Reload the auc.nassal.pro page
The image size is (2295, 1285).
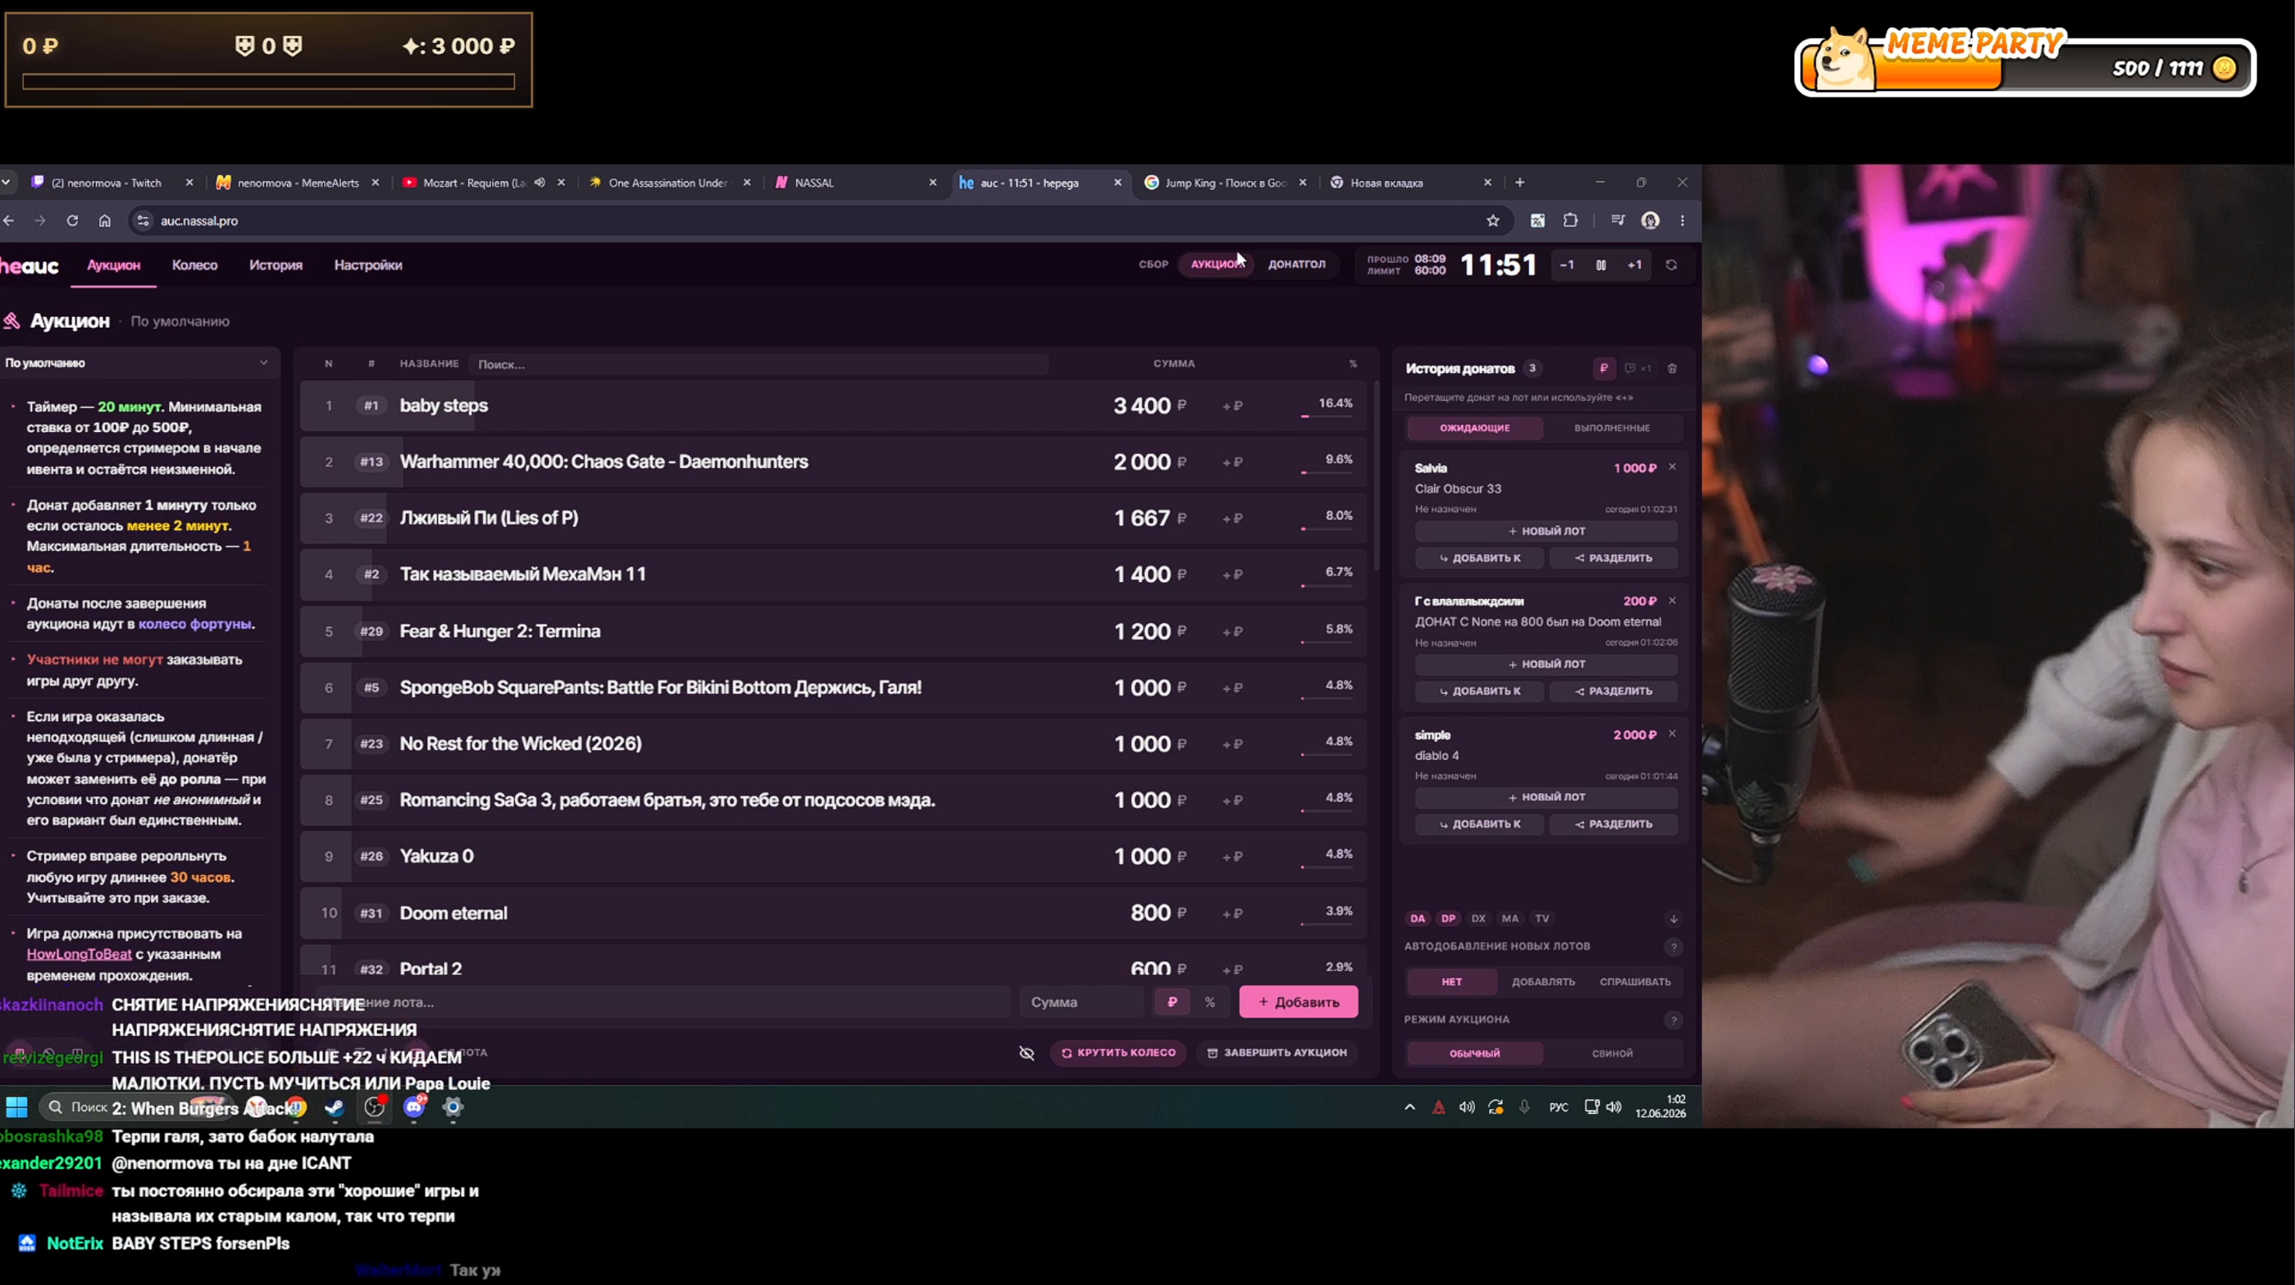tap(72, 220)
